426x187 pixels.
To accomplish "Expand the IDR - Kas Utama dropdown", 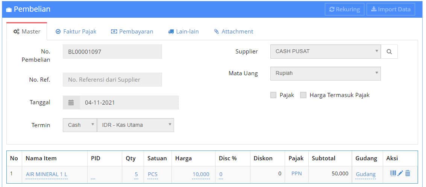I will (135, 125).
